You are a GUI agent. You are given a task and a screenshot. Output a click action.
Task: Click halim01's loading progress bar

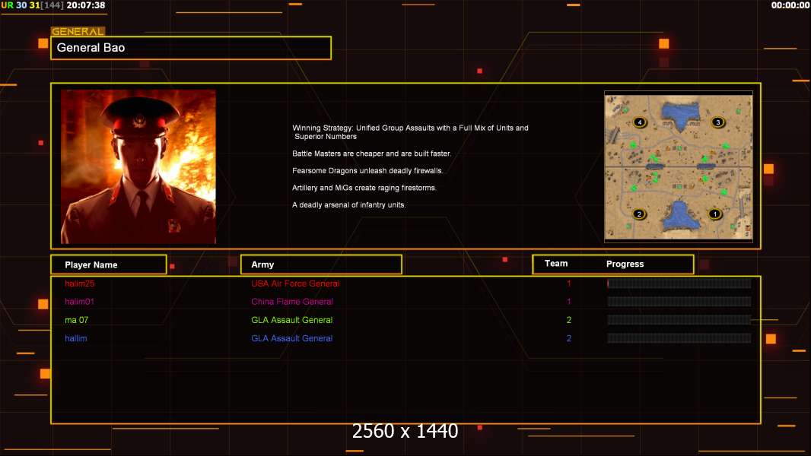point(679,302)
